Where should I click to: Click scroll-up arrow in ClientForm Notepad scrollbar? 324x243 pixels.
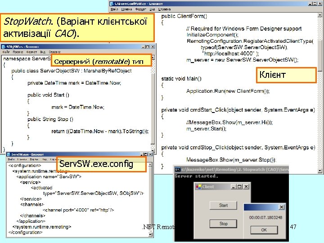(x=319, y=15)
